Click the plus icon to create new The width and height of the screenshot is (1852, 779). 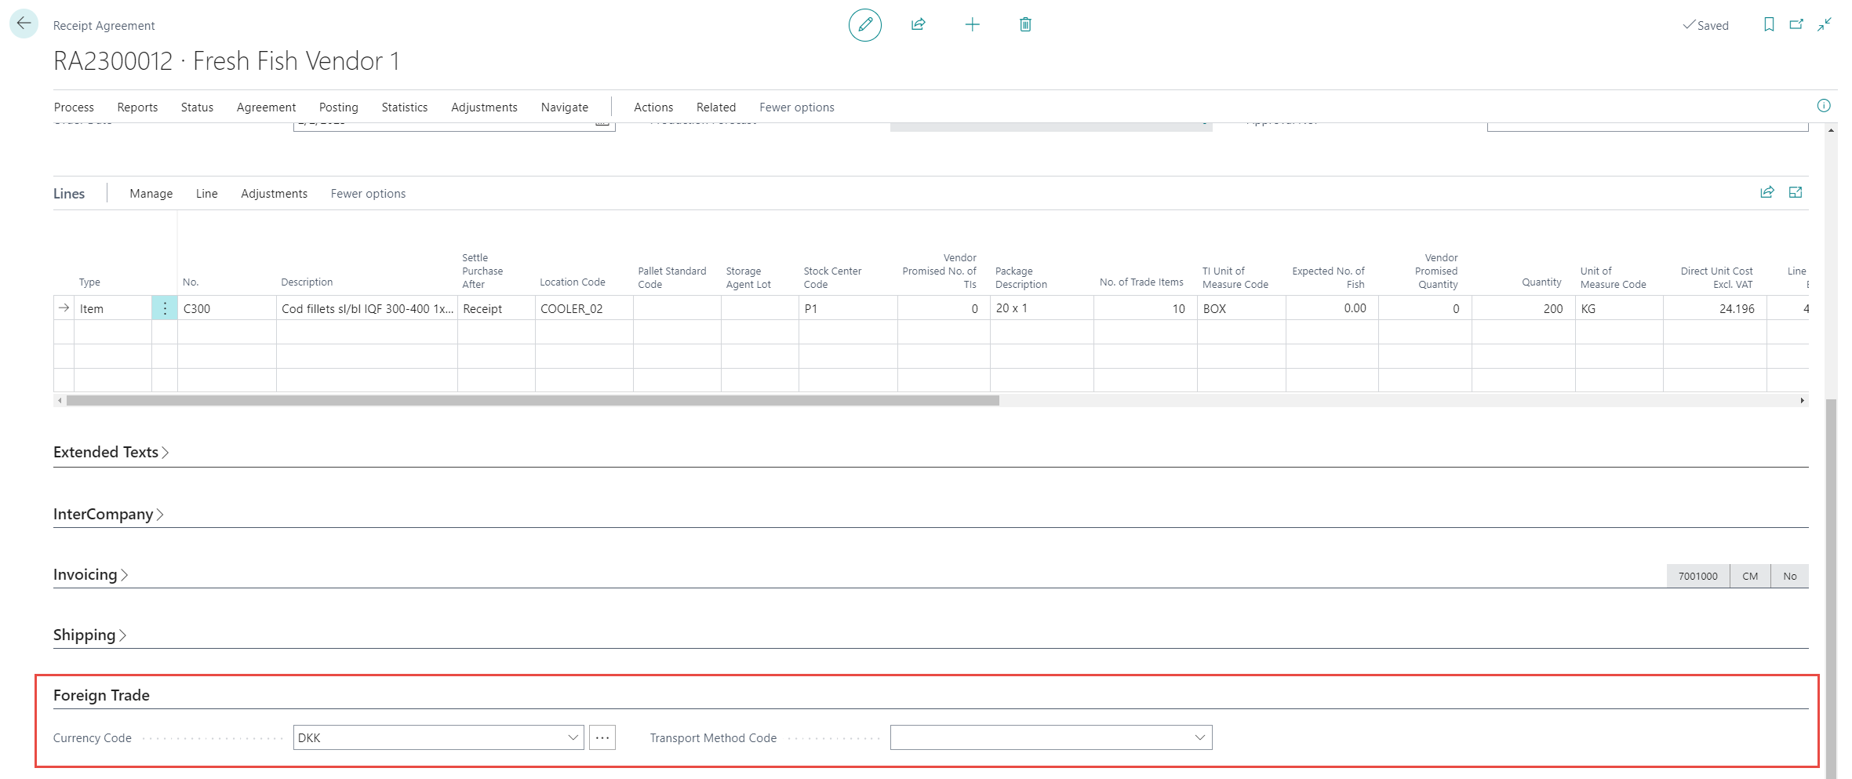(972, 25)
